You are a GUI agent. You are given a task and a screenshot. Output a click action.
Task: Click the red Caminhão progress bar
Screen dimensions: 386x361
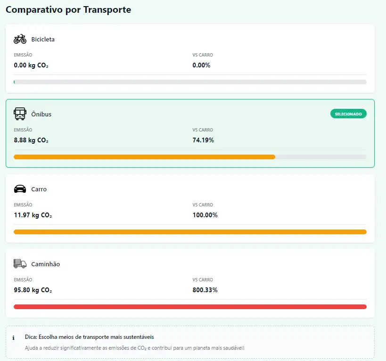click(x=190, y=307)
